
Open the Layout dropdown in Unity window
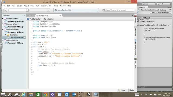[164, 4]
